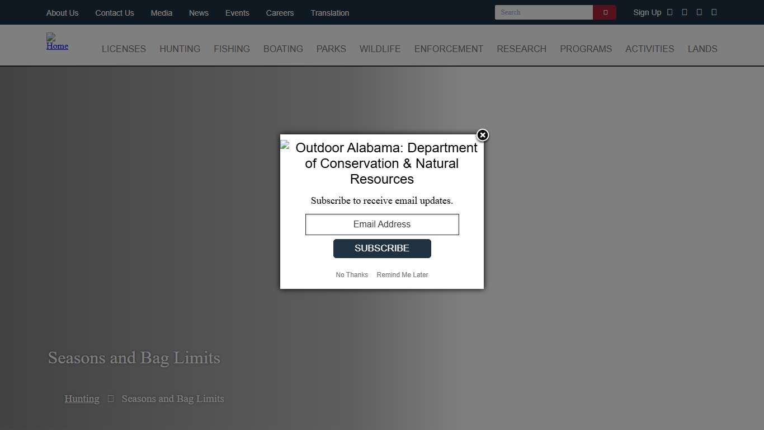Expand the WILDLIFE navigation dropdown
764x430 pixels.
pyautogui.click(x=380, y=49)
